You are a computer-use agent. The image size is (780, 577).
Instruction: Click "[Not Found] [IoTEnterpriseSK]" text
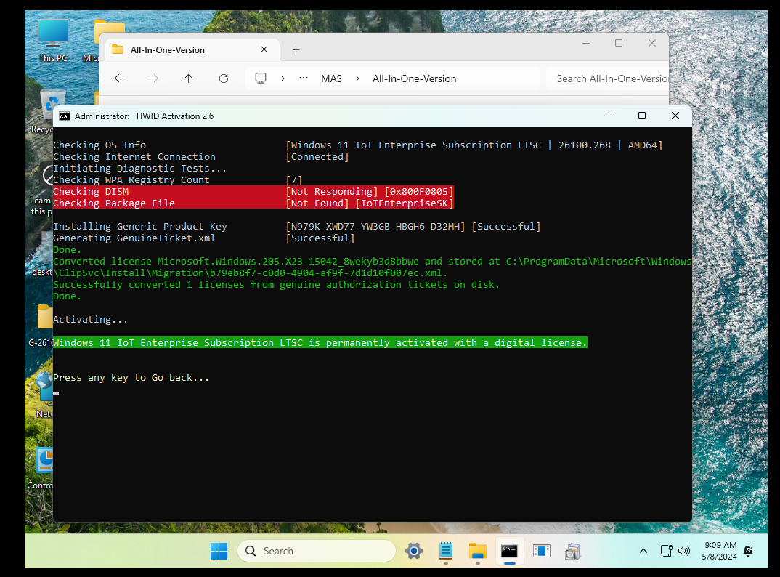pos(370,203)
